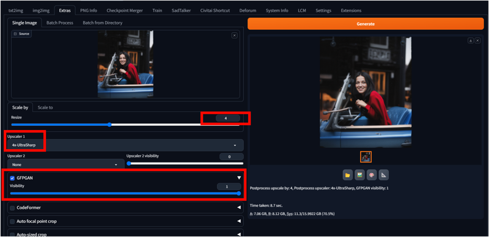Screen dimensions: 489x237
Task: Click the source image preview
Action: coord(126,64)
